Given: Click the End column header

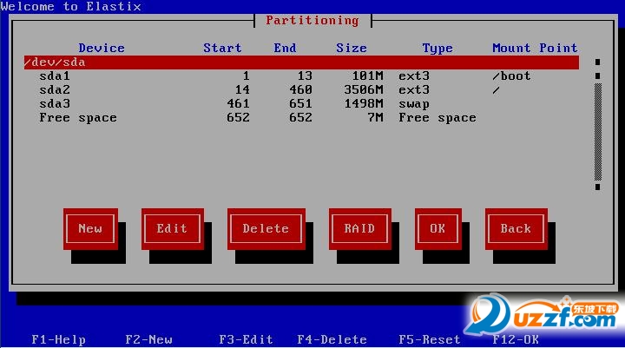Looking at the screenshot, I should pyautogui.click(x=285, y=49).
